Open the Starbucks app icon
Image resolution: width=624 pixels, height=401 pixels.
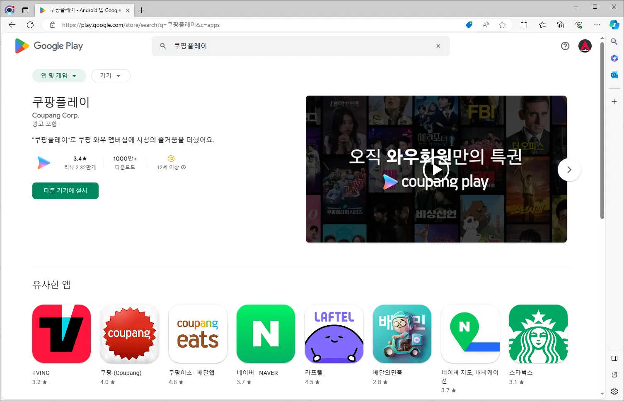(x=538, y=334)
